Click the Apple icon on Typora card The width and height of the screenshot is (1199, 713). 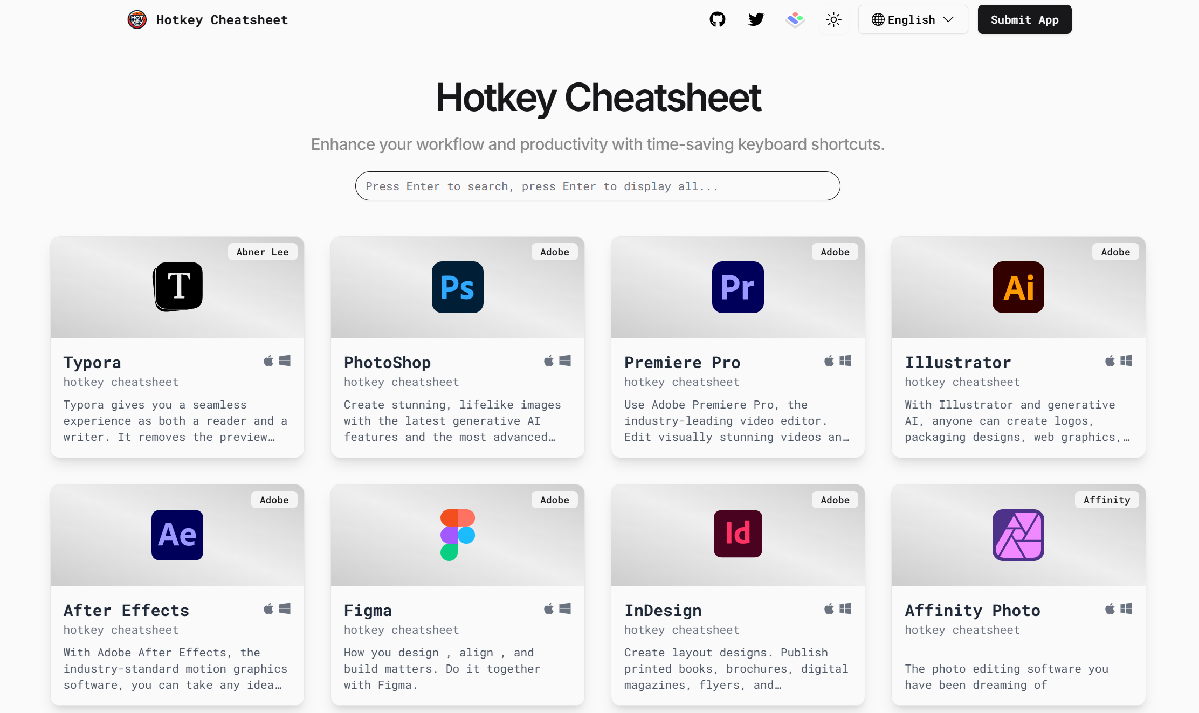click(x=268, y=361)
